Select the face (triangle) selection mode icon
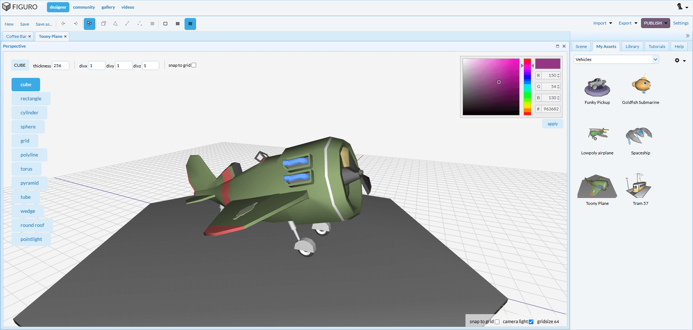 pyautogui.click(x=116, y=24)
